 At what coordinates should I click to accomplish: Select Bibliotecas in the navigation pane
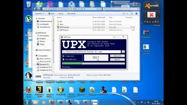tap(42, 33)
